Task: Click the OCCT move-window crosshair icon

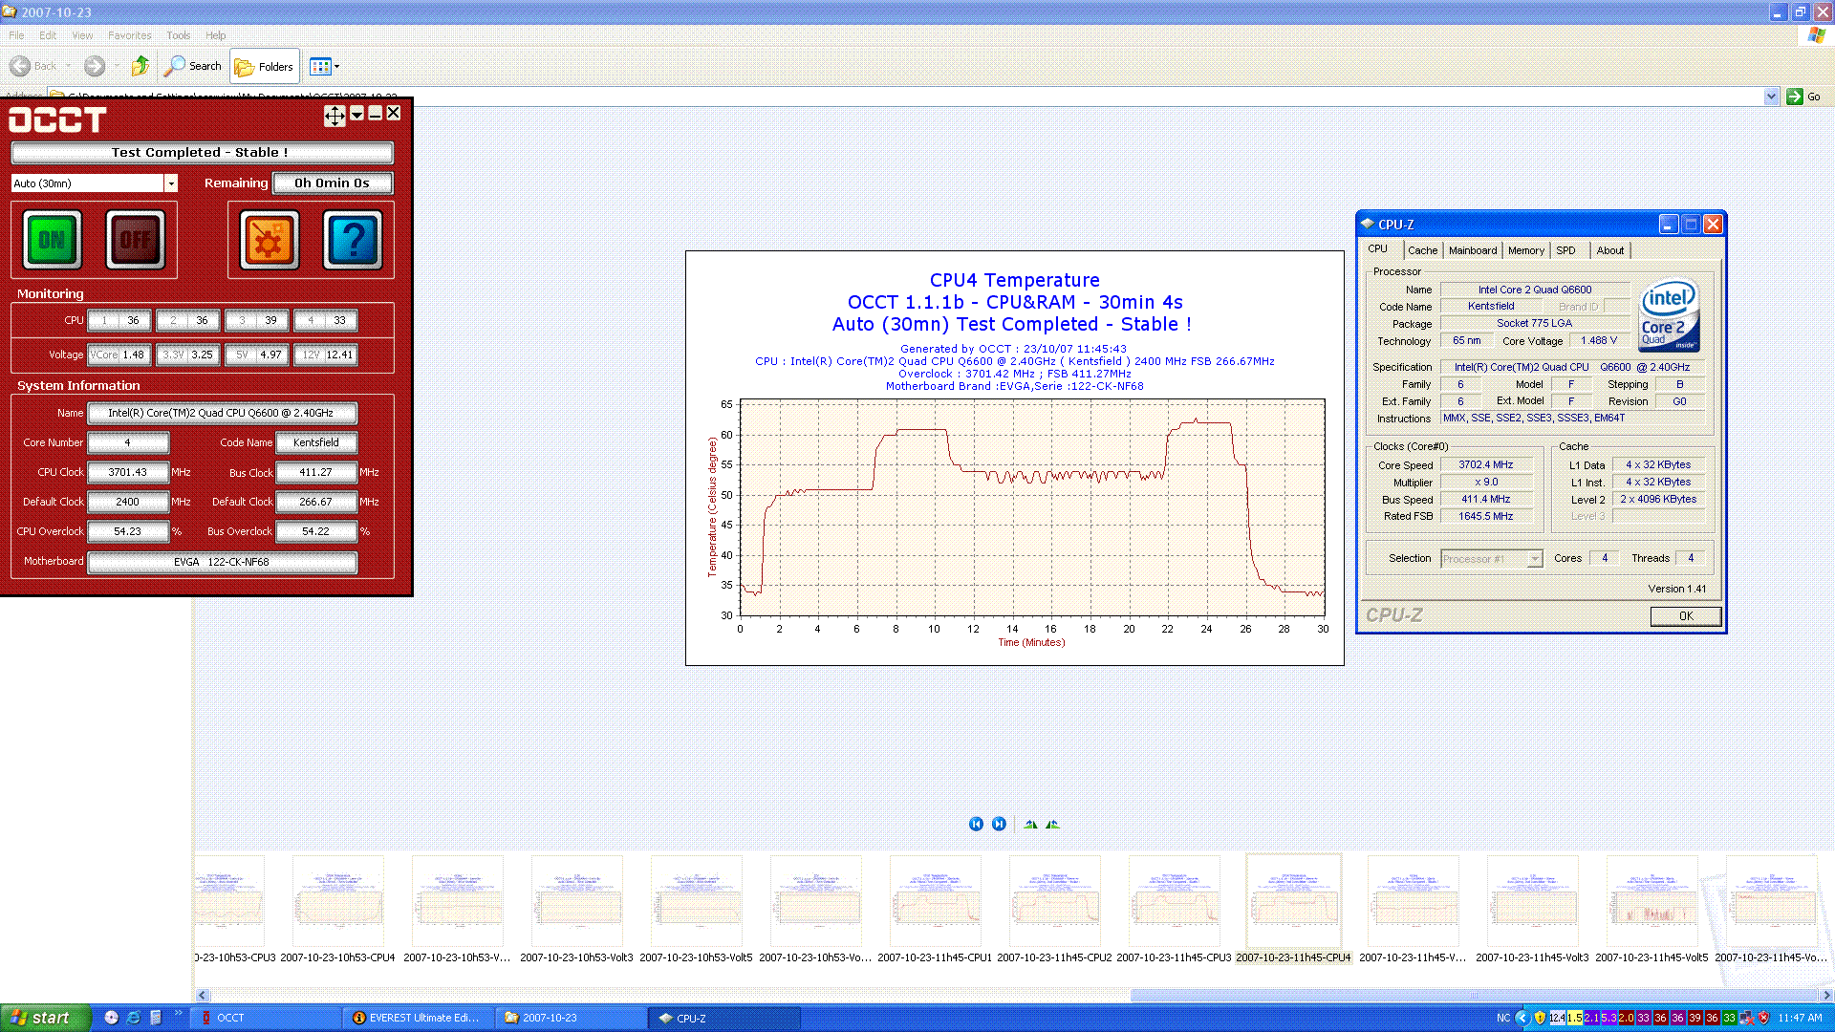Action: 335,116
